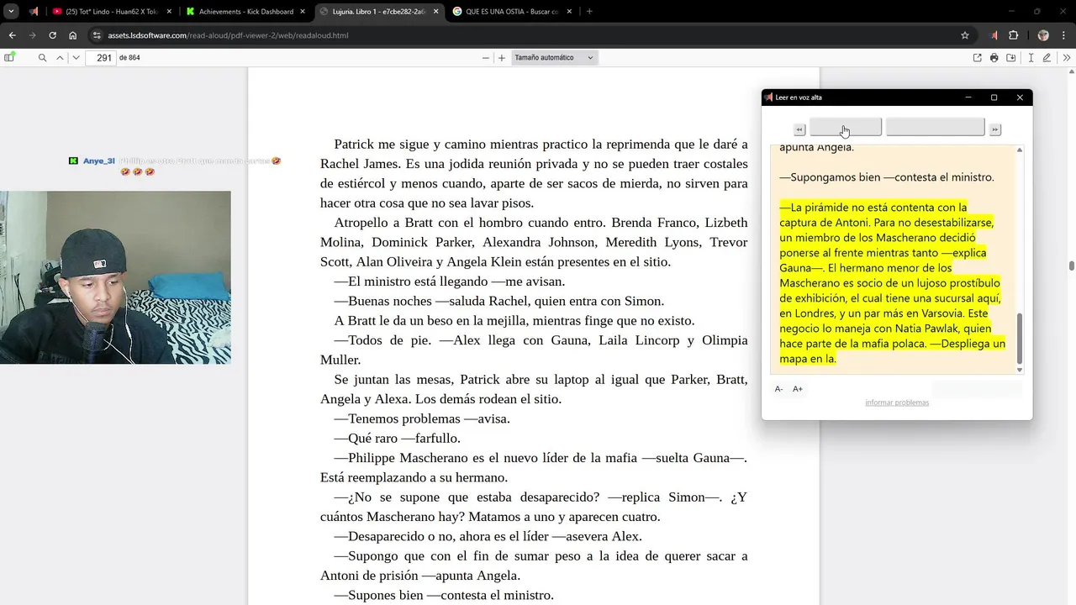This screenshot has width=1076, height=605.
Task: View site information next to the URL
Action: (98, 35)
